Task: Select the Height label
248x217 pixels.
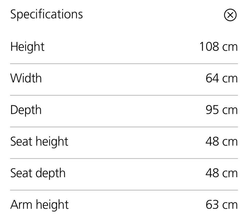Action: [27, 47]
